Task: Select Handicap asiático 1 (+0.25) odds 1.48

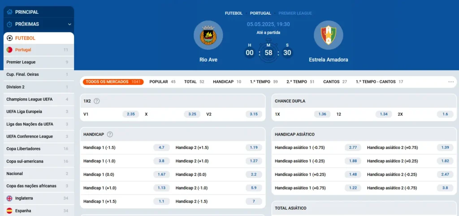Action: point(353,174)
